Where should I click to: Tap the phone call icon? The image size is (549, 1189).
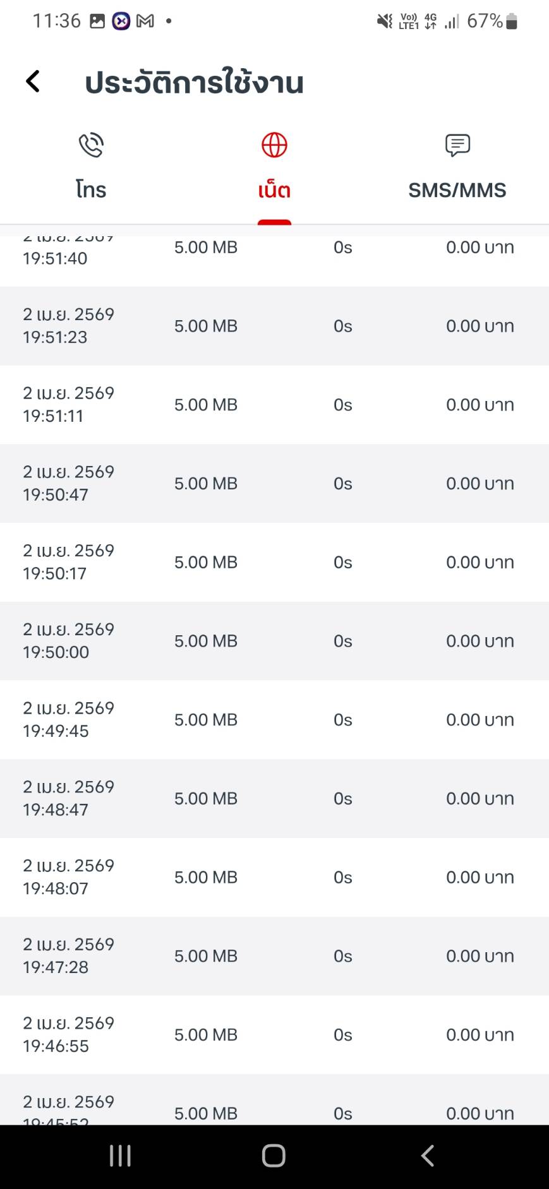tap(91, 145)
